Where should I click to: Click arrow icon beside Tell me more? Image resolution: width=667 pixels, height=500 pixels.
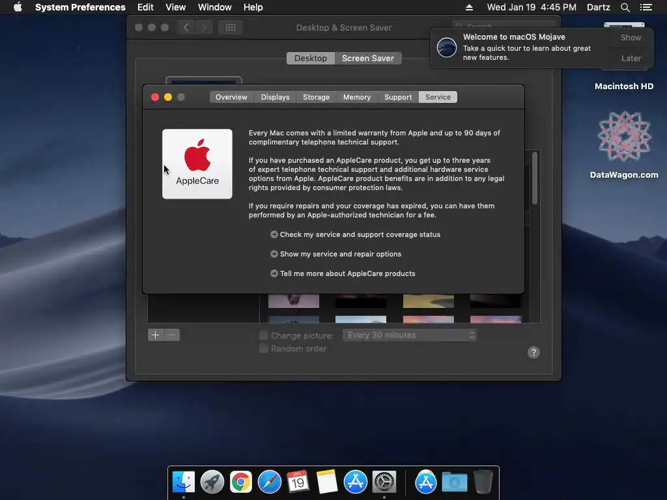point(274,273)
